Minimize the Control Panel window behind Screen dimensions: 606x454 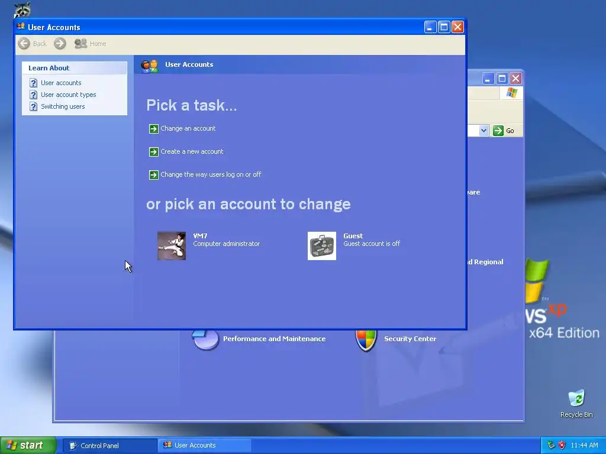coord(488,79)
